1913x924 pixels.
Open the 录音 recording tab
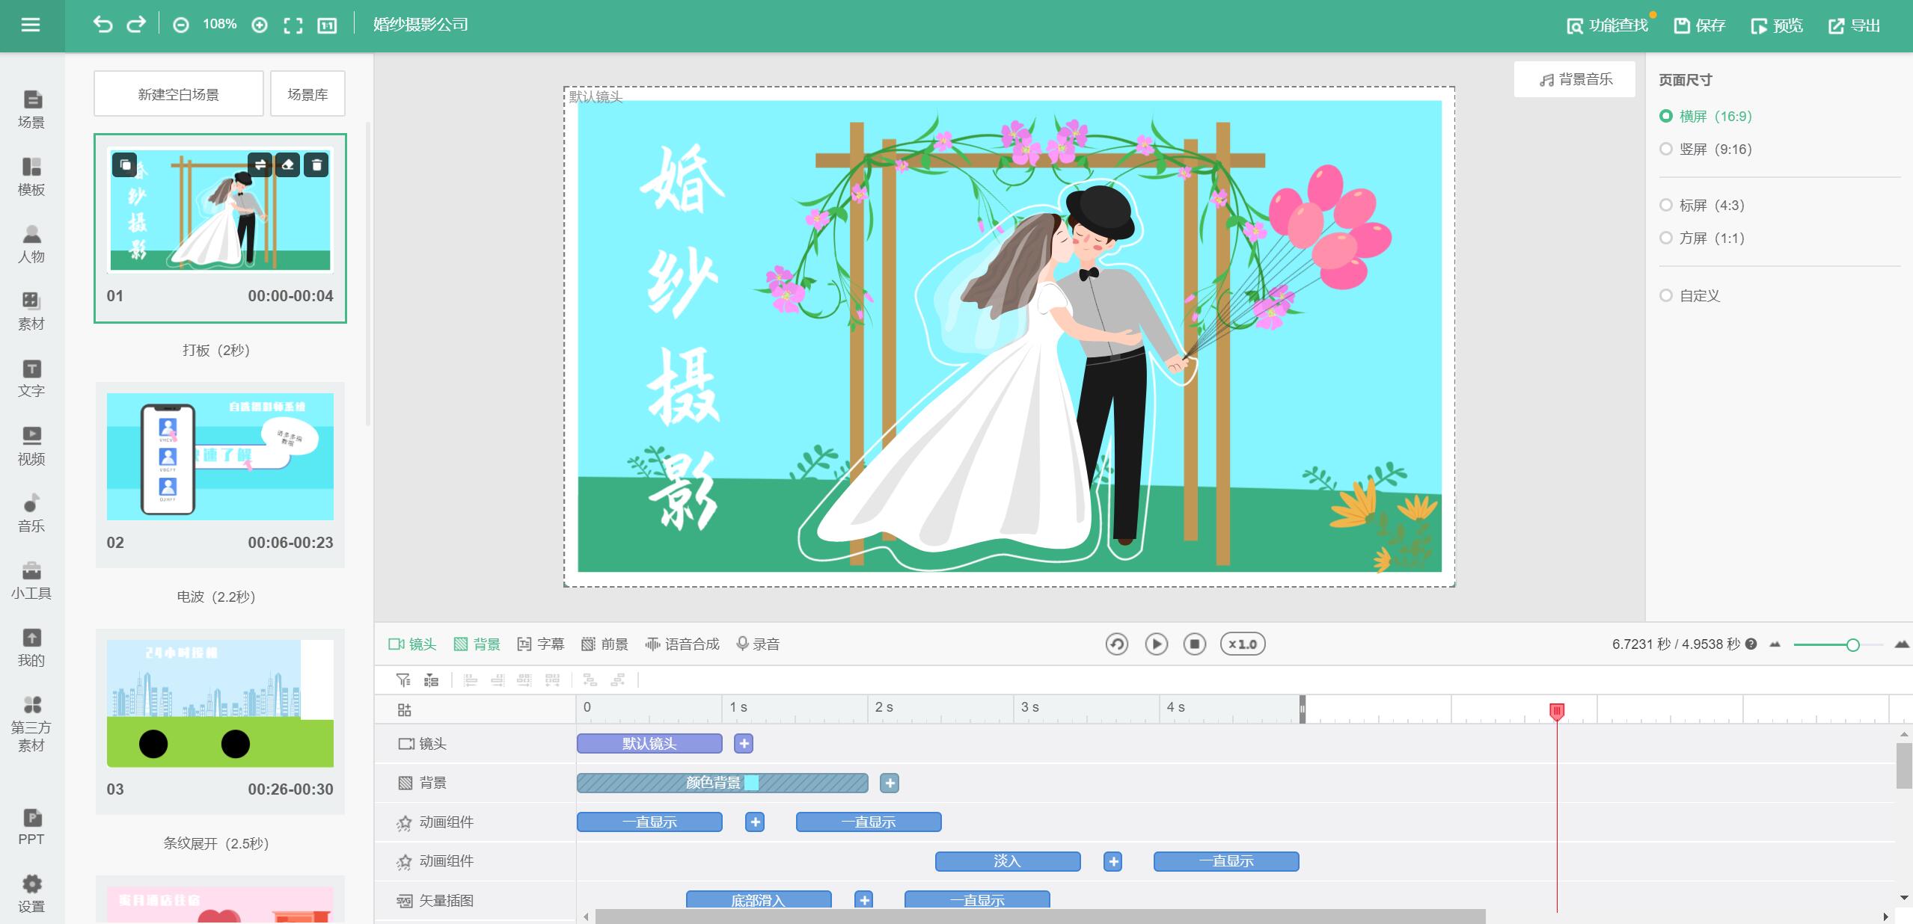(758, 644)
